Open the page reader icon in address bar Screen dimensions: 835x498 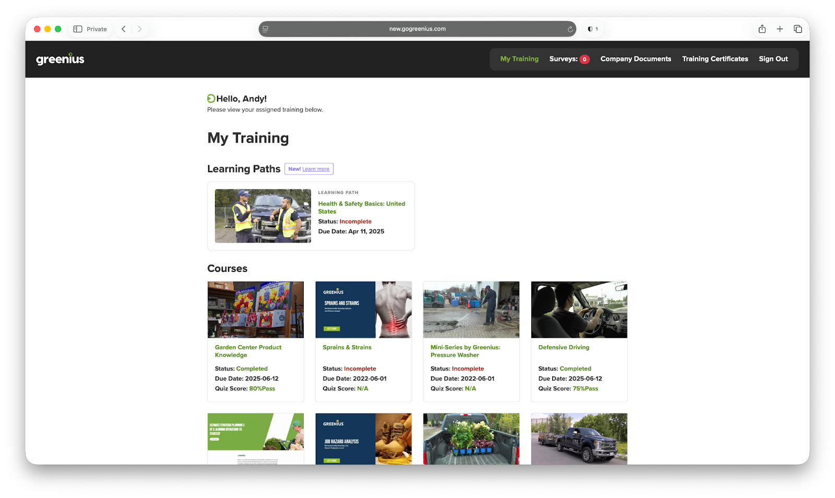coord(266,29)
